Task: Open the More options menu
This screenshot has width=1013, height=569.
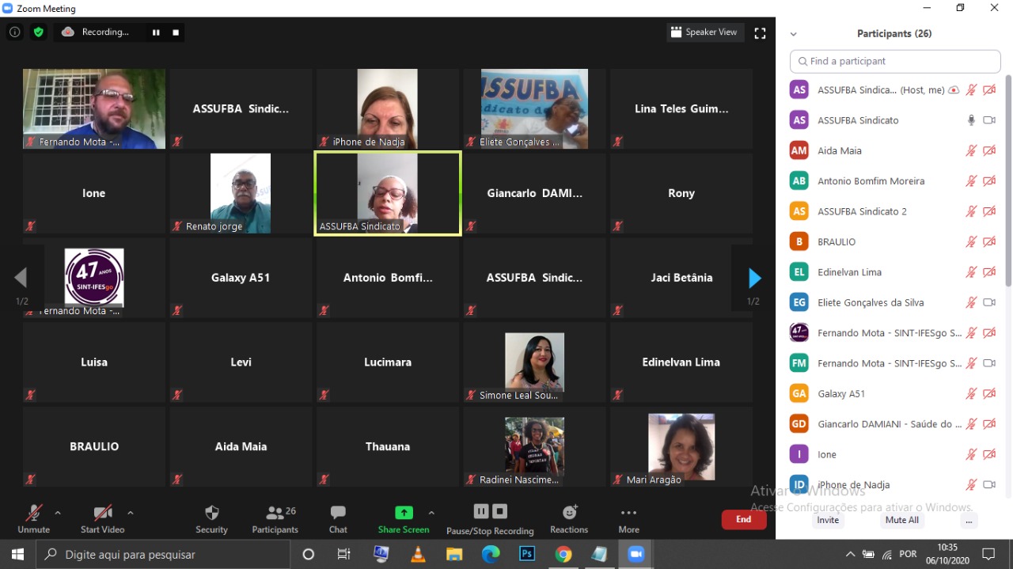Action: [x=628, y=518]
